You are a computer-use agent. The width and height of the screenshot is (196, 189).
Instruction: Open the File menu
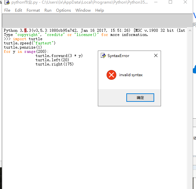7,10
